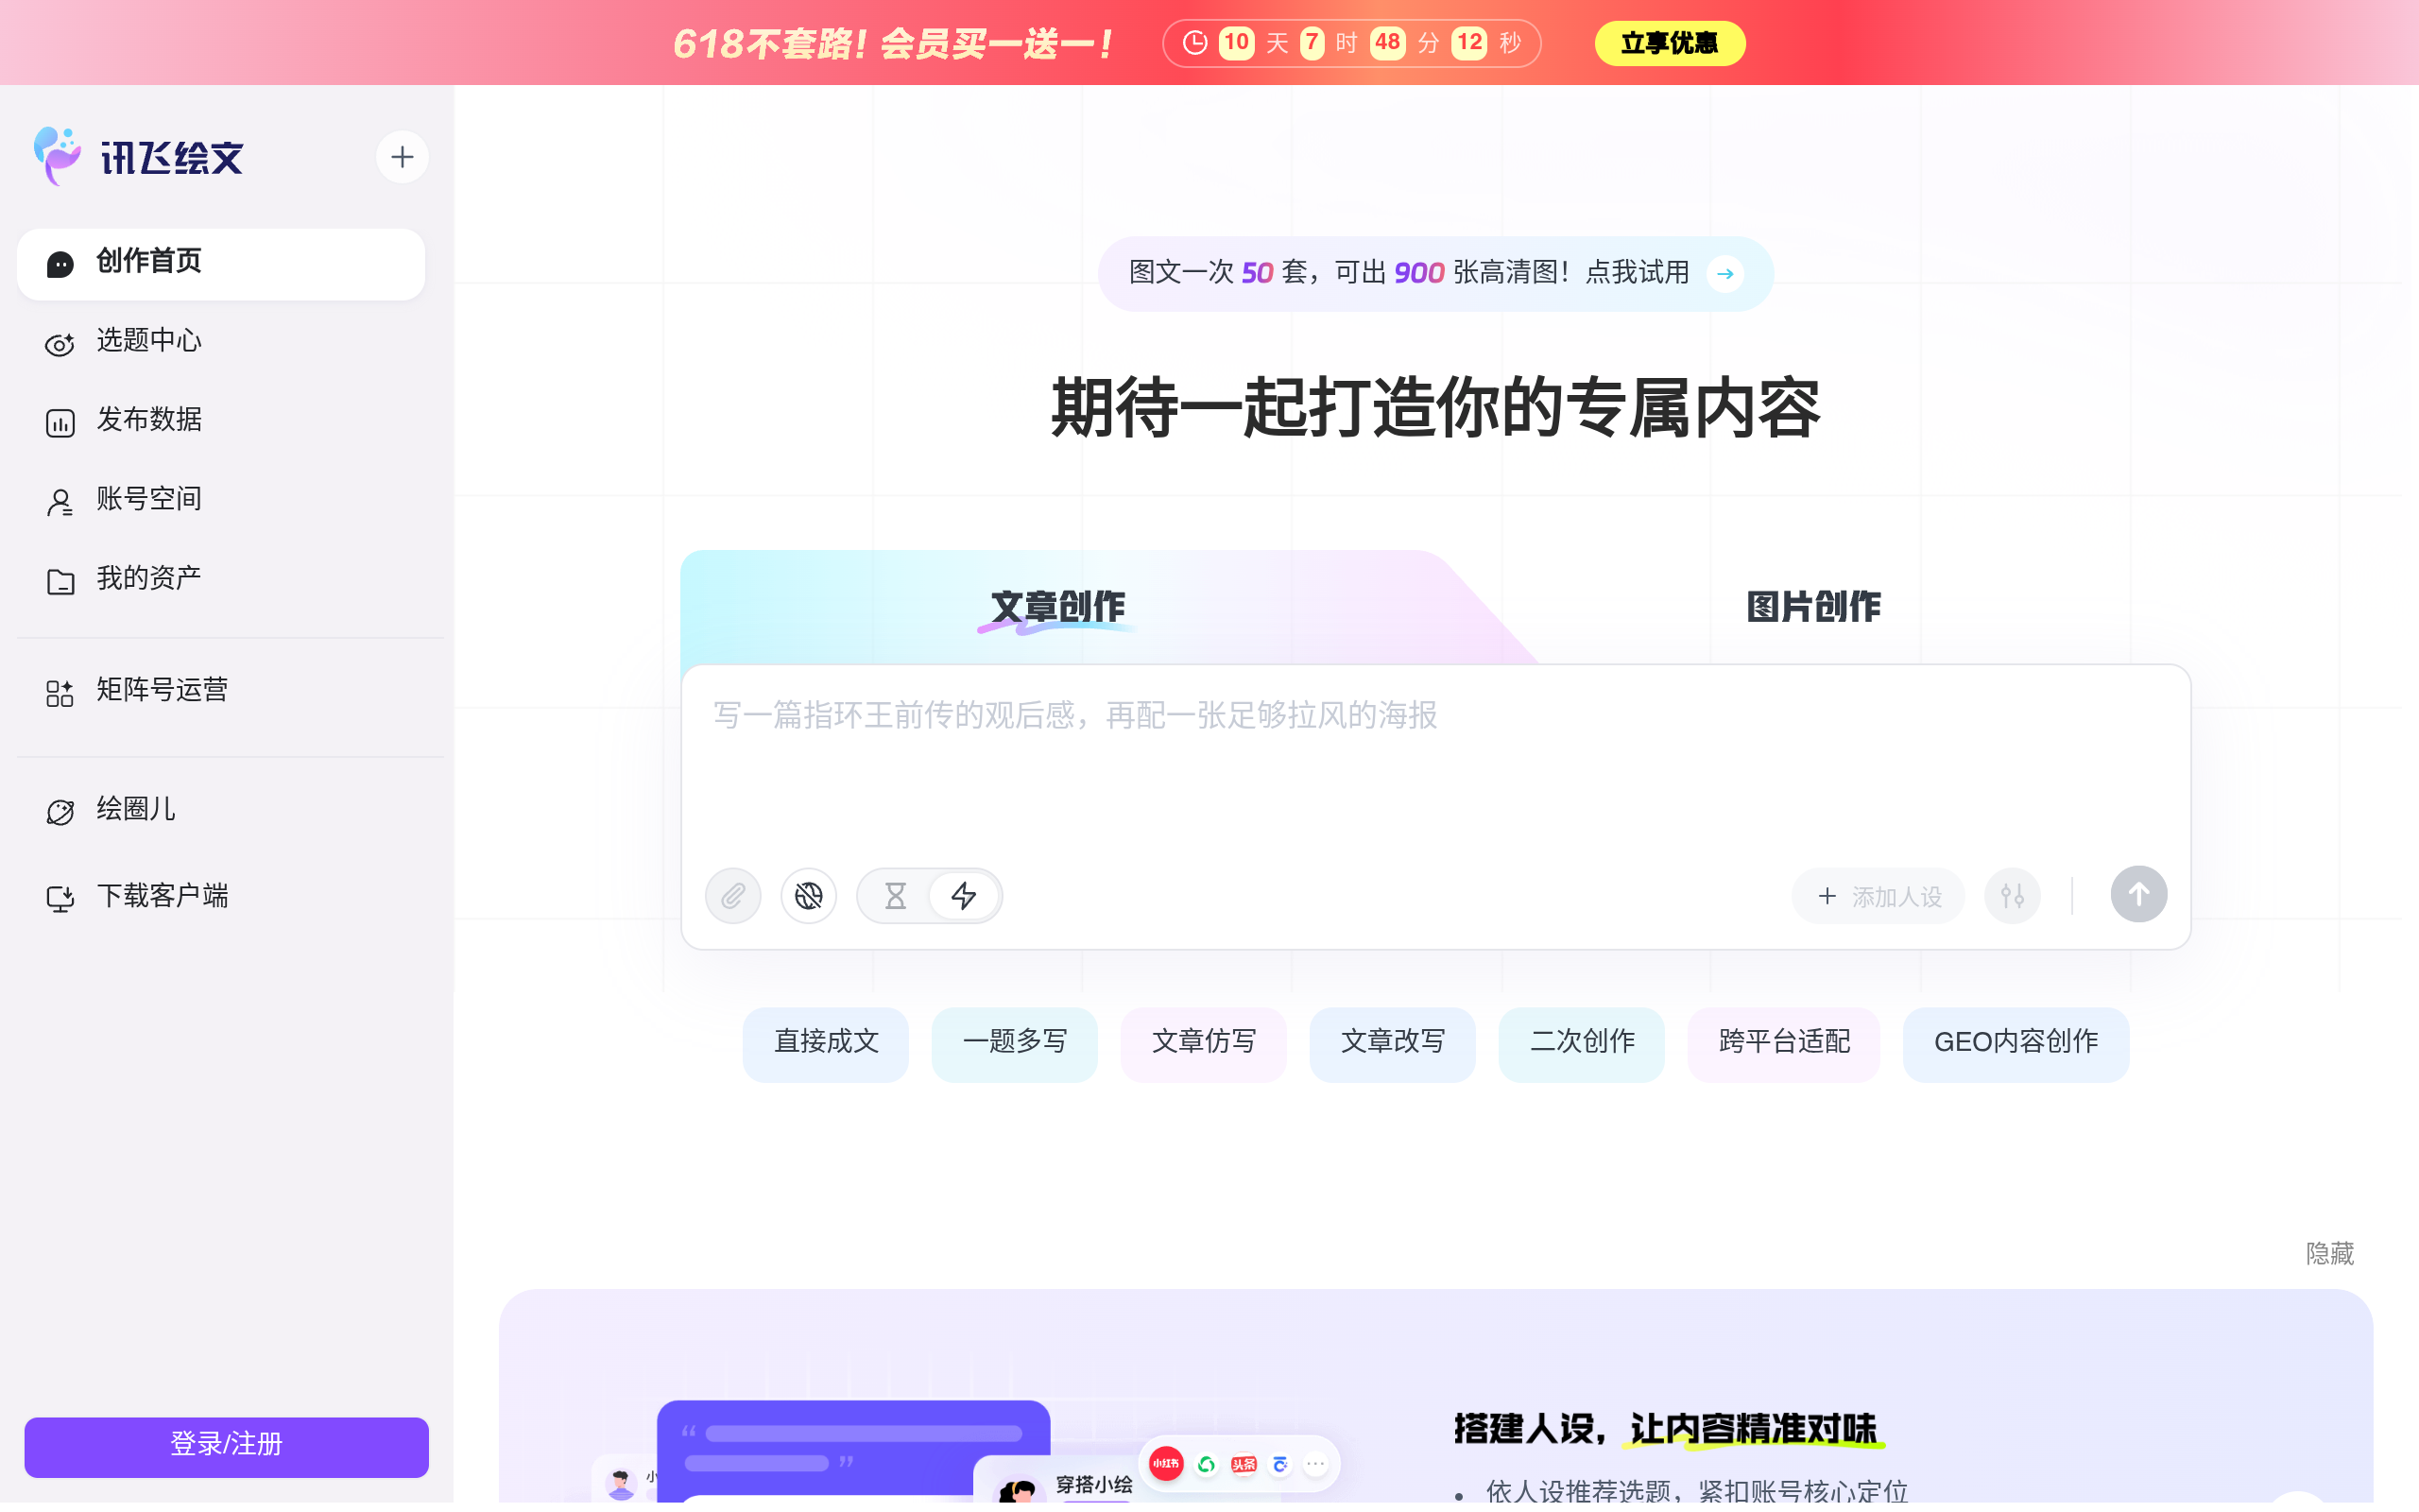Toggle the web search globe icon

coord(809,895)
